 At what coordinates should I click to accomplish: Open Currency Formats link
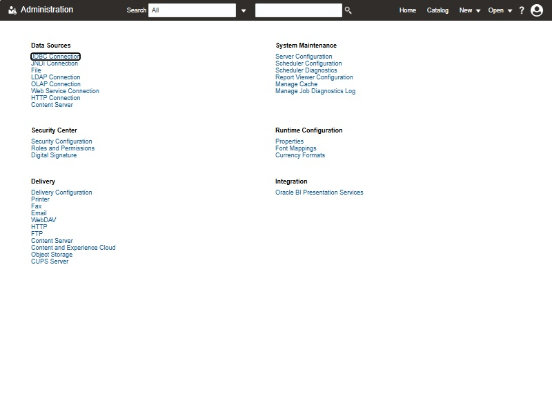[300, 155]
